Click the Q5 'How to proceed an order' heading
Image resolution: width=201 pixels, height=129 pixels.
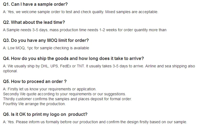coord(35,82)
